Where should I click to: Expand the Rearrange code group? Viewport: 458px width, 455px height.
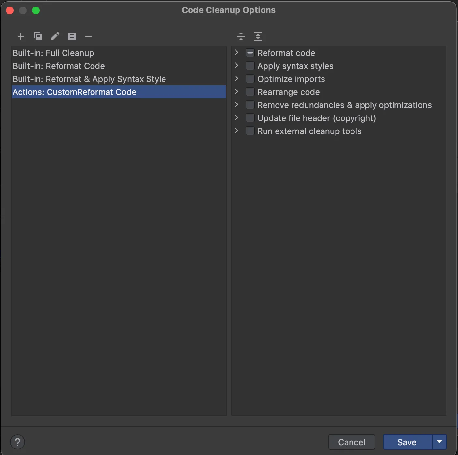click(x=237, y=92)
